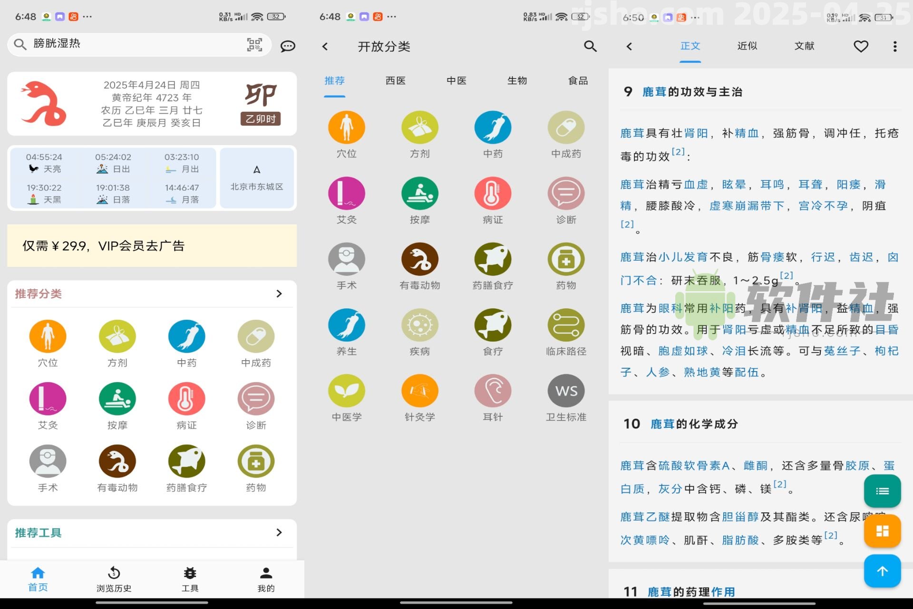Image resolution: width=913 pixels, height=609 pixels.
Task: Tap the scroll-to-top floating button
Action: tap(882, 571)
